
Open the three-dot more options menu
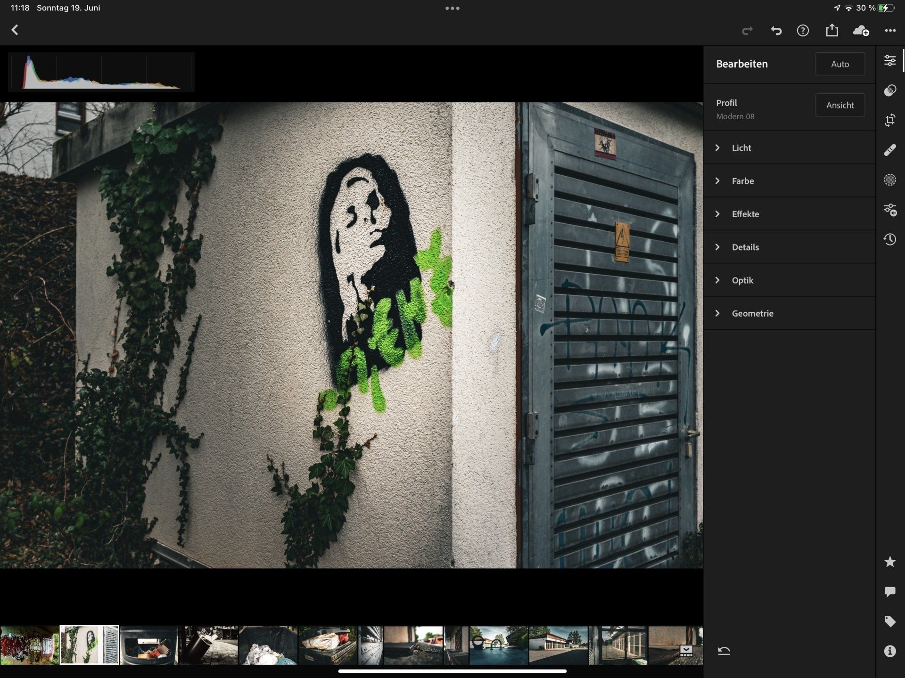point(890,31)
